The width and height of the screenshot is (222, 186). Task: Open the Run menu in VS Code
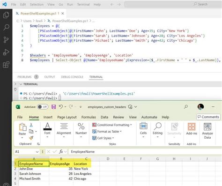point(70,4)
